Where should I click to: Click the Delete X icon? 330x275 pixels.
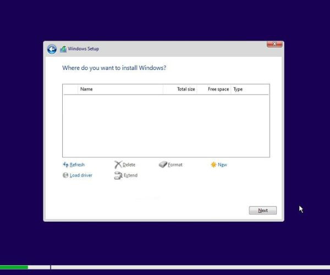(118, 164)
